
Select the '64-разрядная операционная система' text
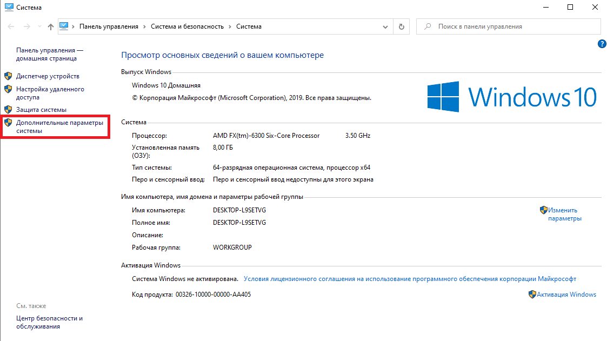pos(268,168)
